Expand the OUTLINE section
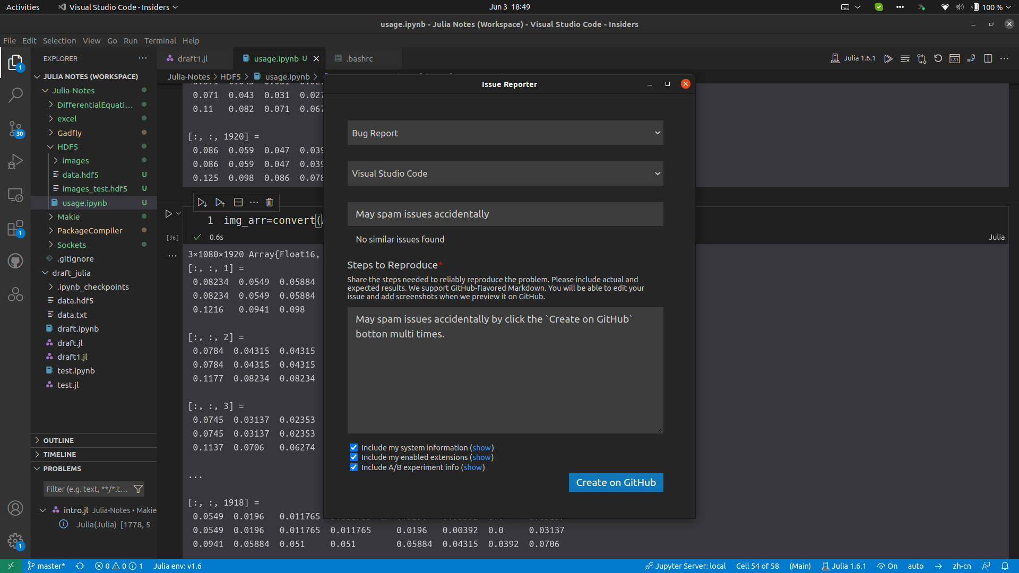The width and height of the screenshot is (1019, 573). click(58, 440)
